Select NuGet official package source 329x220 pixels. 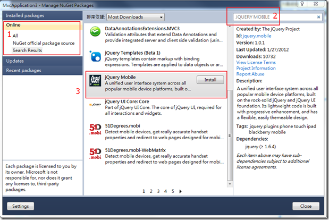click(44, 43)
